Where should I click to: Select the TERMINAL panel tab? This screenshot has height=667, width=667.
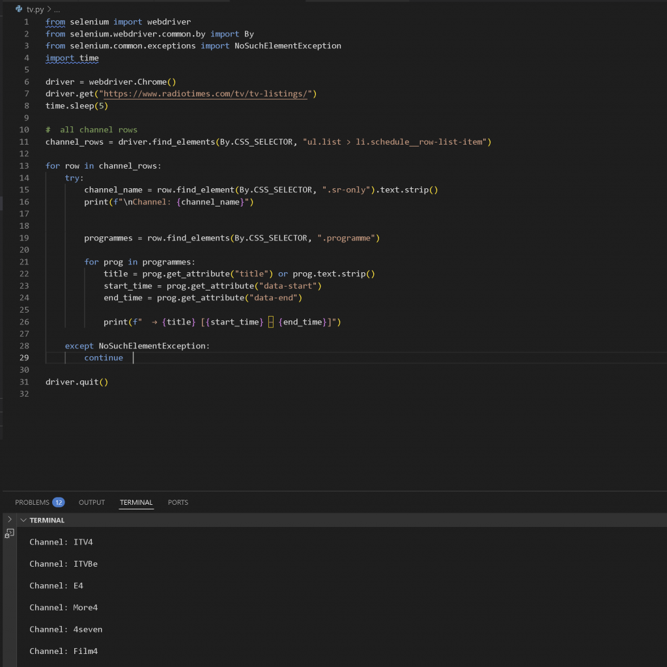coord(136,502)
